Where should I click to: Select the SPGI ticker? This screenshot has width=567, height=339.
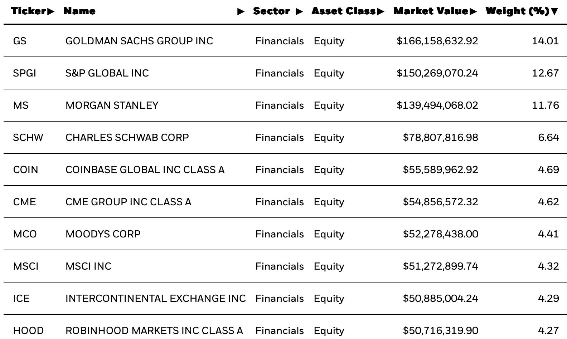pyautogui.click(x=24, y=73)
